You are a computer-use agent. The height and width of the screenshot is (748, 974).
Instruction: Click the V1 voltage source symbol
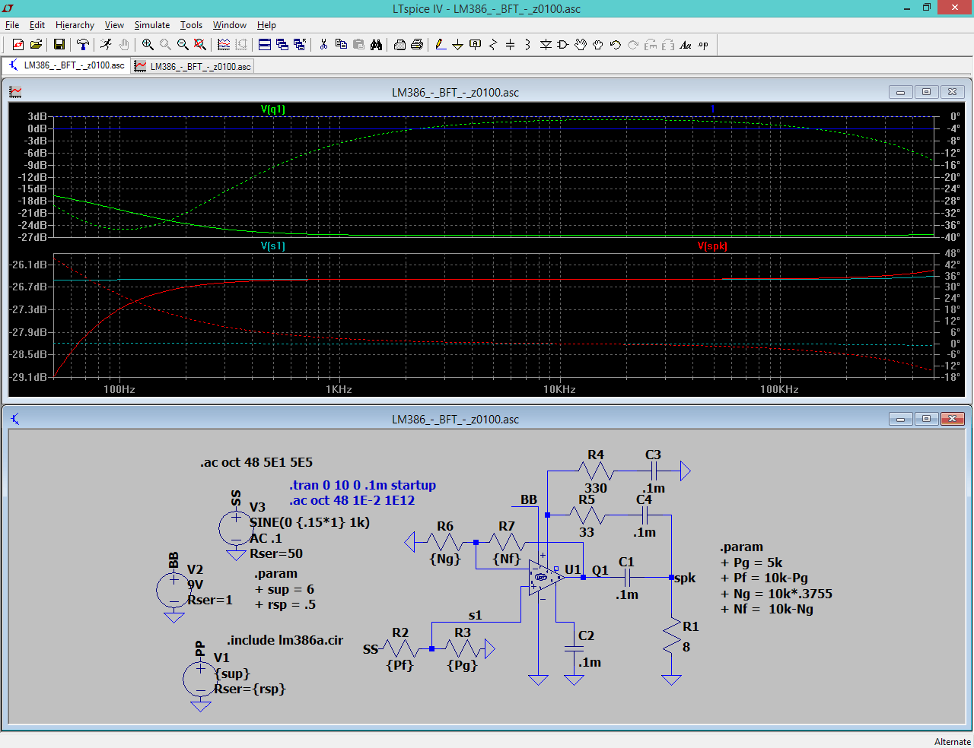(200, 678)
